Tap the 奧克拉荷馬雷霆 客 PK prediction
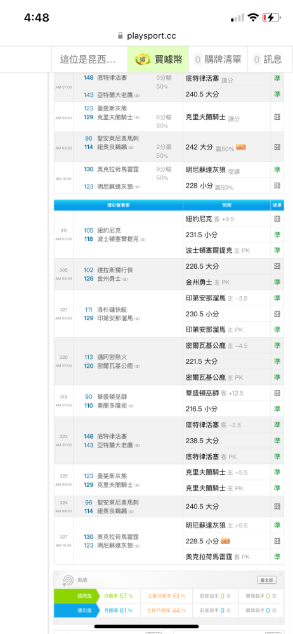Viewport: 293px width, 634px height. coord(218,557)
